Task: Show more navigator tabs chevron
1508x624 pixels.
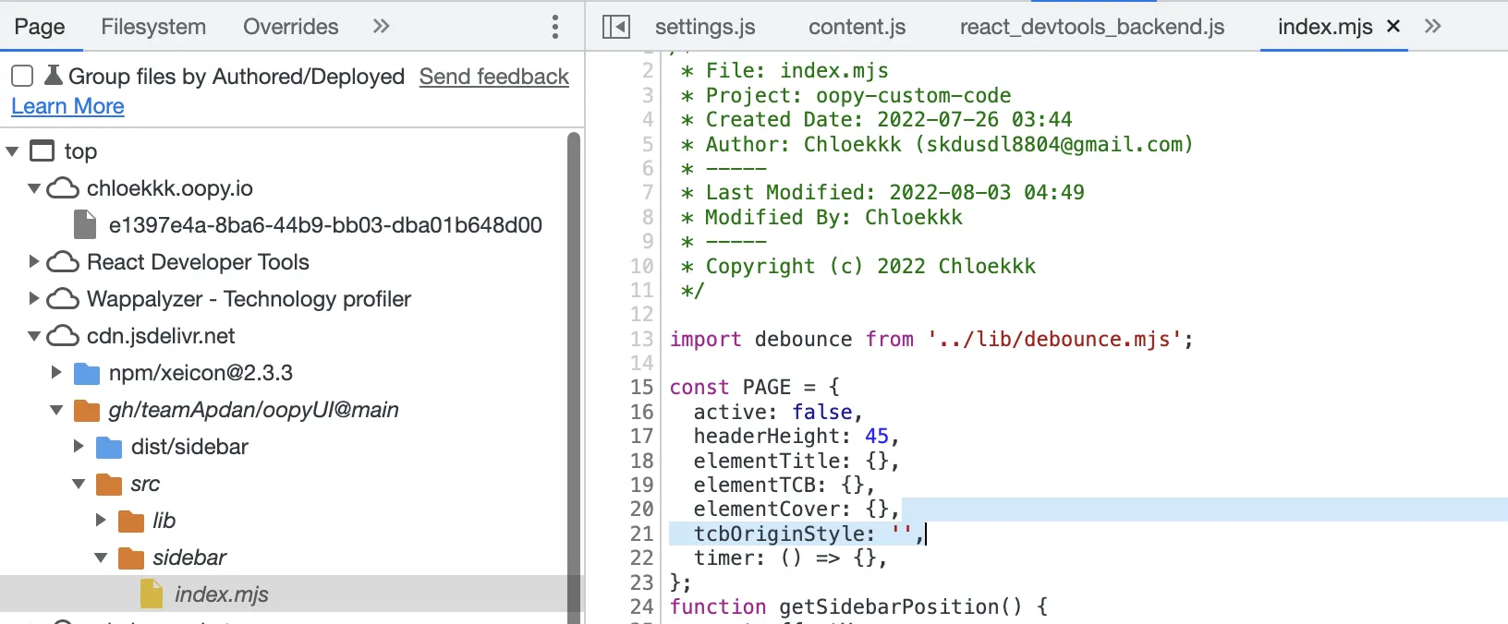Action: 381,27
